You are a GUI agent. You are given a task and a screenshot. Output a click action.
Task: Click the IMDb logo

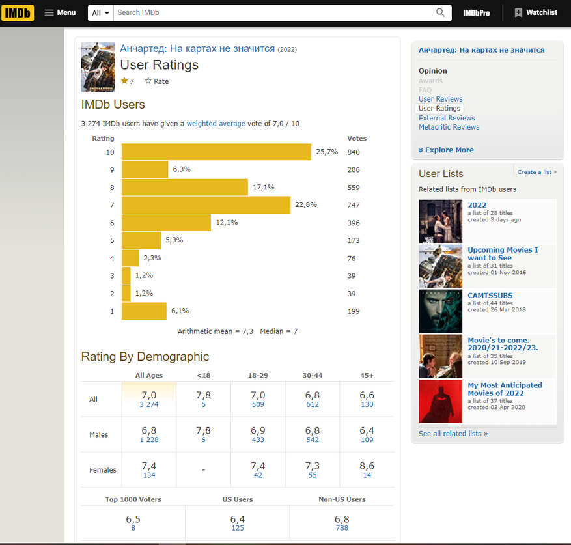18,13
